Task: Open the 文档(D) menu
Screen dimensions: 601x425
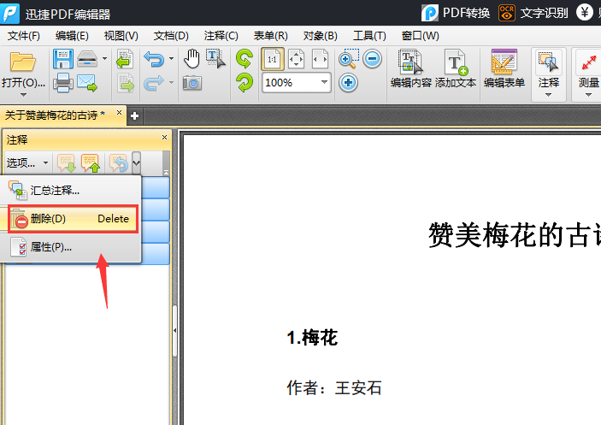Action: [x=171, y=35]
